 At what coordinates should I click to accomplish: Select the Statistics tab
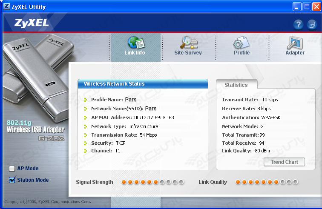[236, 85]
